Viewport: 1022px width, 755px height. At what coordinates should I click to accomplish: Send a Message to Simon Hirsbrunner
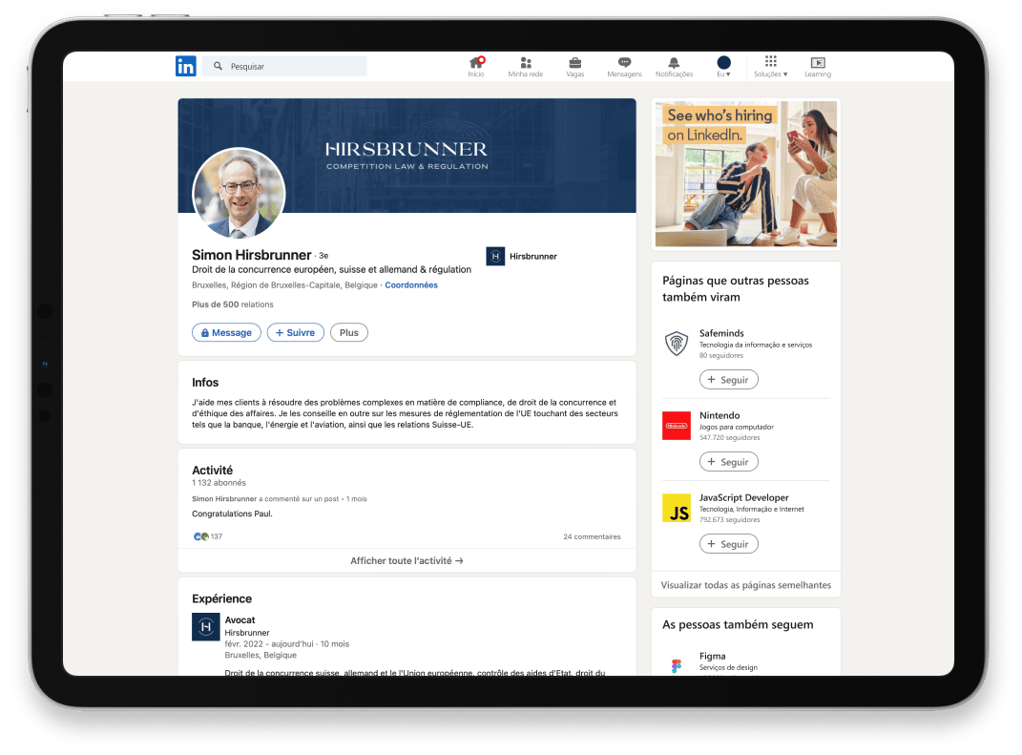point(226,332)
